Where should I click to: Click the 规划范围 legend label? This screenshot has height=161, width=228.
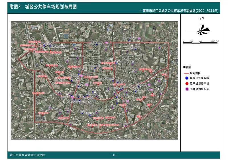[x=195, y=73]
